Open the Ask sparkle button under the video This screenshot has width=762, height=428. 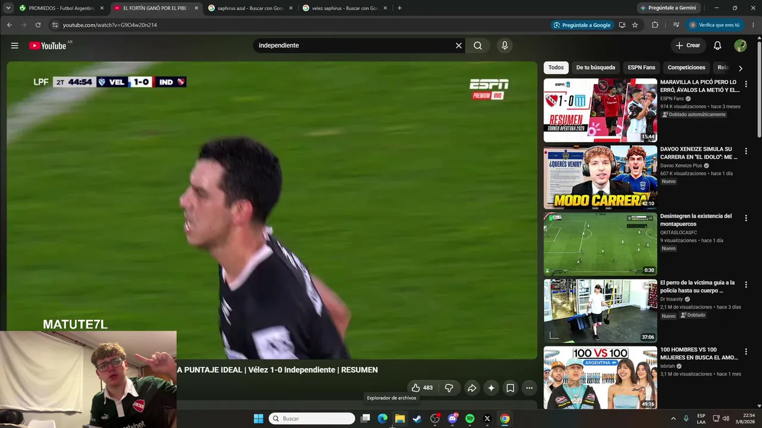pyautogui.click(x=491, y=388)
